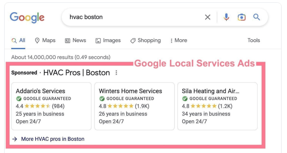The height and width of the screenshot is (153, 287).
Task: Open the Tools search options
Action: [254, 40]
